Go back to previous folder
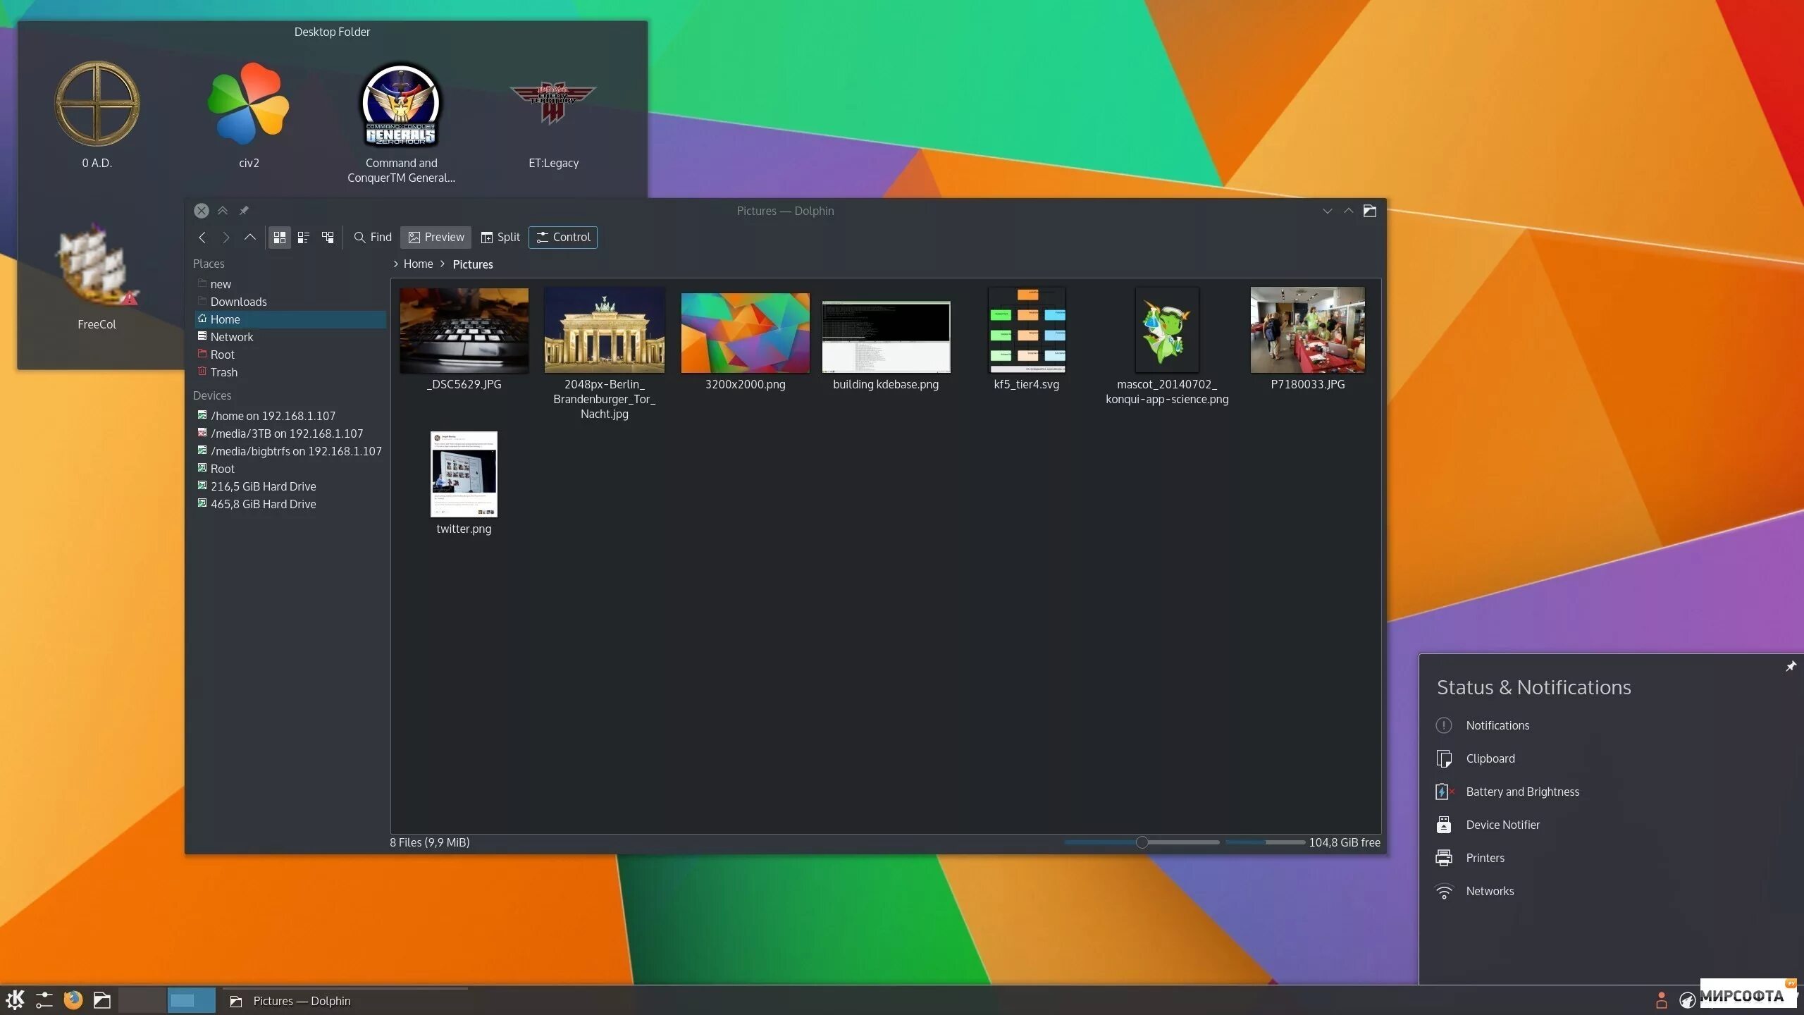Image resolution: width=1804 pixels, height=1015 pixels. [202, 238]
